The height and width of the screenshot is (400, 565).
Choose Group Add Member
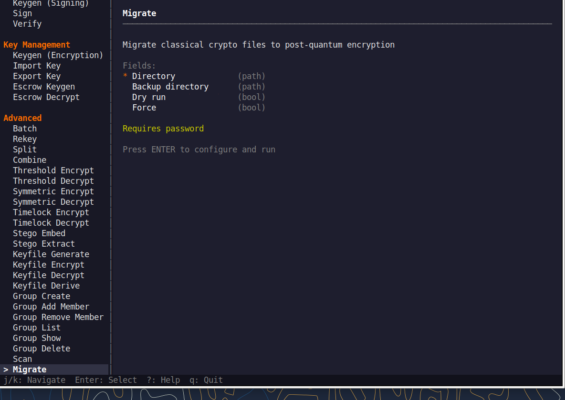coord(51,306)
